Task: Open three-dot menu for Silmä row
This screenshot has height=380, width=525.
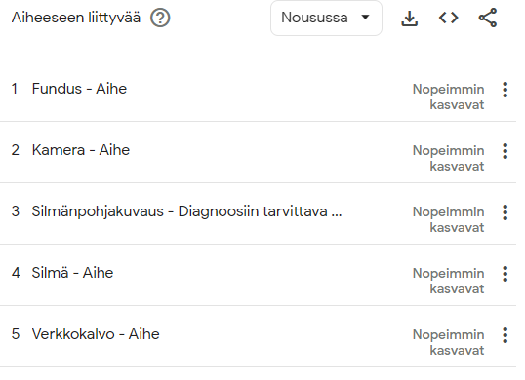Action: tap(505, 274)
